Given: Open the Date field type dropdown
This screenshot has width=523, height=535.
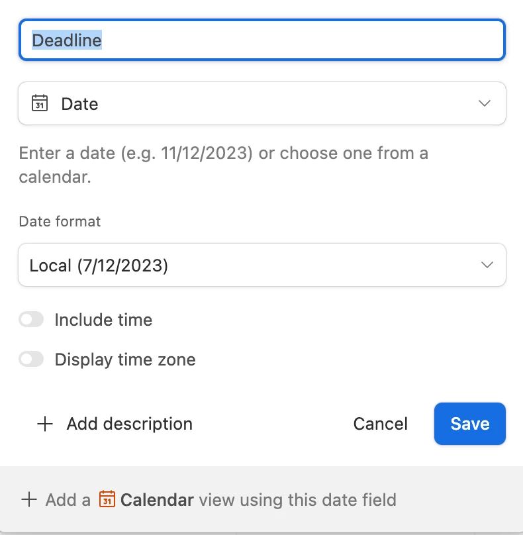Looking at the screenshot, I should [x=262, y=103].
